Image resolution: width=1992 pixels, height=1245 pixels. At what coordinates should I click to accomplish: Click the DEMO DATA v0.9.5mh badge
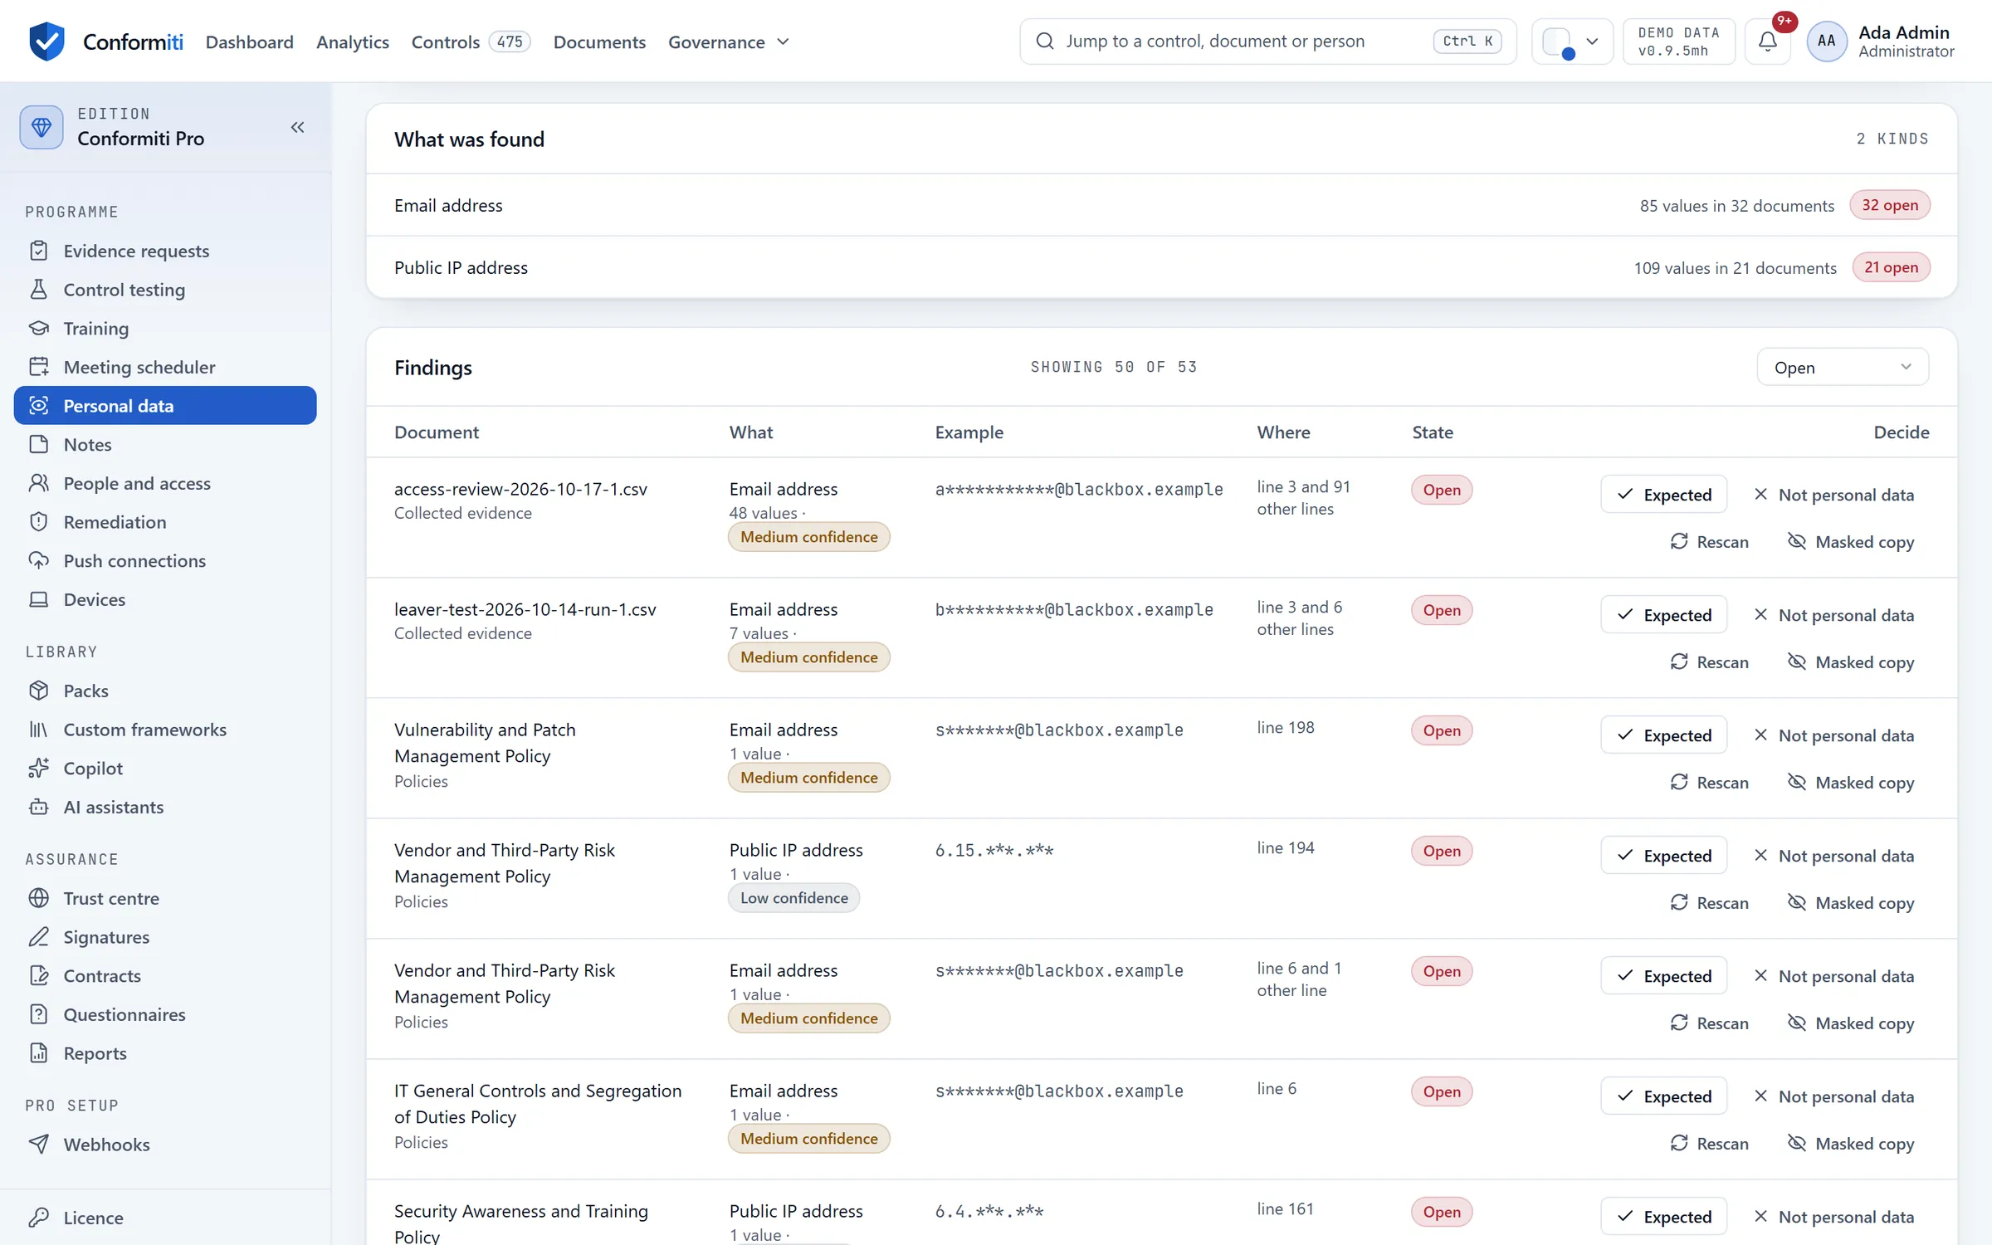click(1678, 41)
